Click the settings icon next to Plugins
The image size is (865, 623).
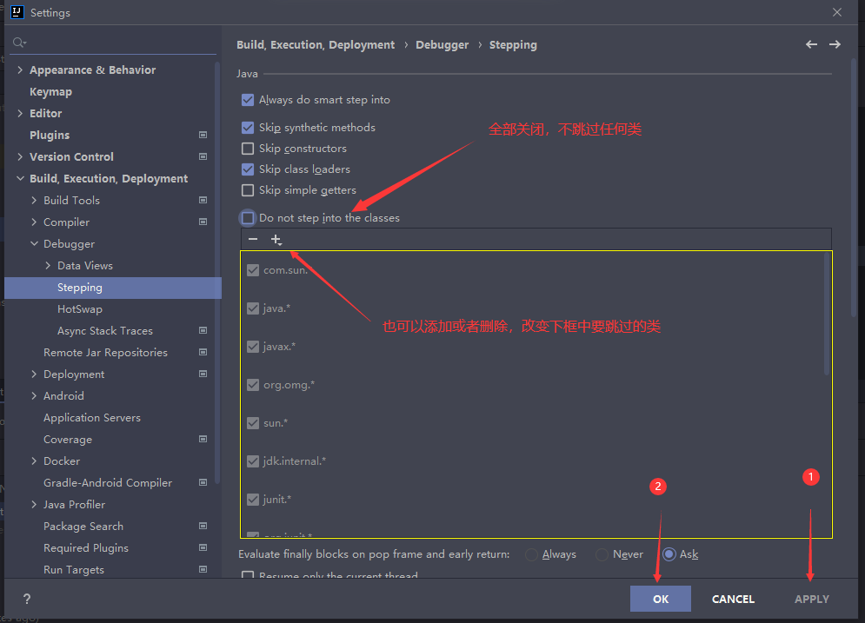[x=203, y=135]
